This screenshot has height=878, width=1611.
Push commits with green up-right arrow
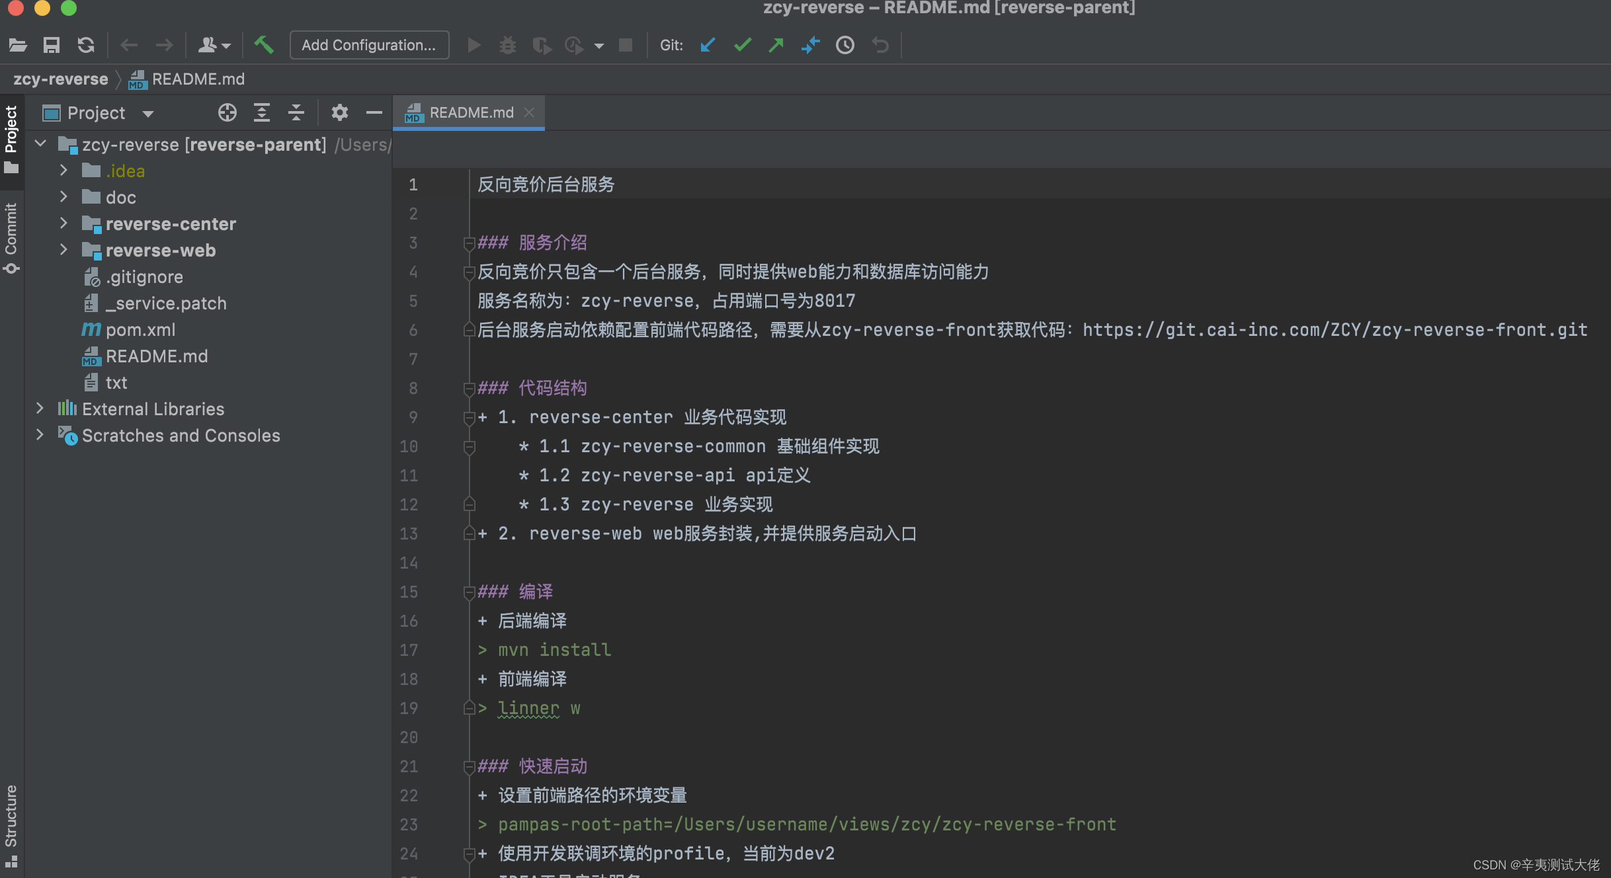776,45
